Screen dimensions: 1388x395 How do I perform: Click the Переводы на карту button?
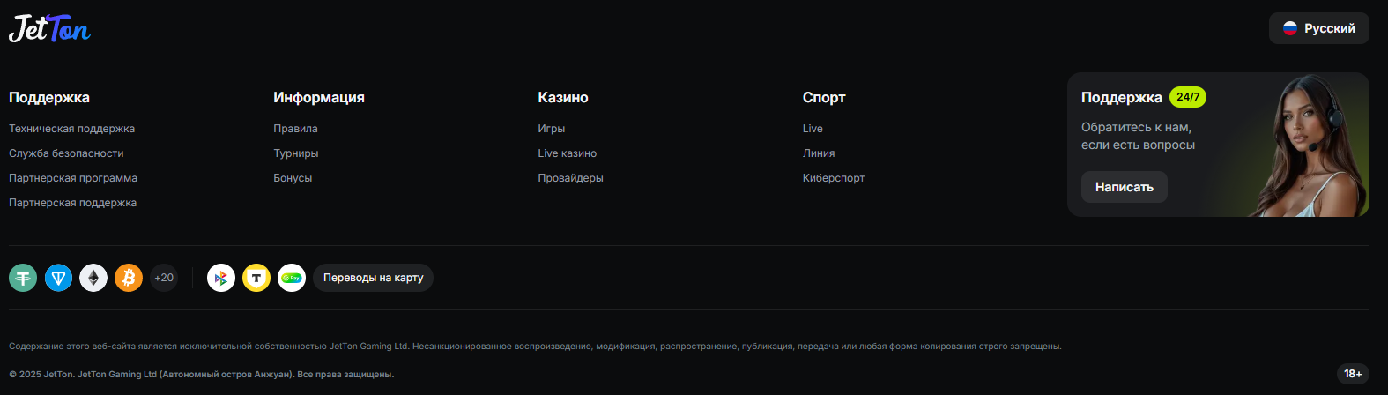(x=373, y=278)
